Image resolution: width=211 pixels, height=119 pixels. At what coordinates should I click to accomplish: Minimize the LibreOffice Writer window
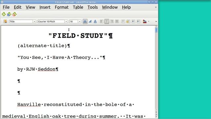click(149, 2)
